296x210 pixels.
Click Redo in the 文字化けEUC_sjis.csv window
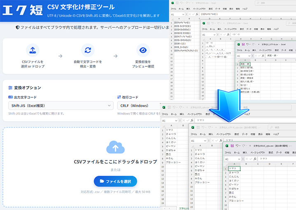click(x=244, y=146)
